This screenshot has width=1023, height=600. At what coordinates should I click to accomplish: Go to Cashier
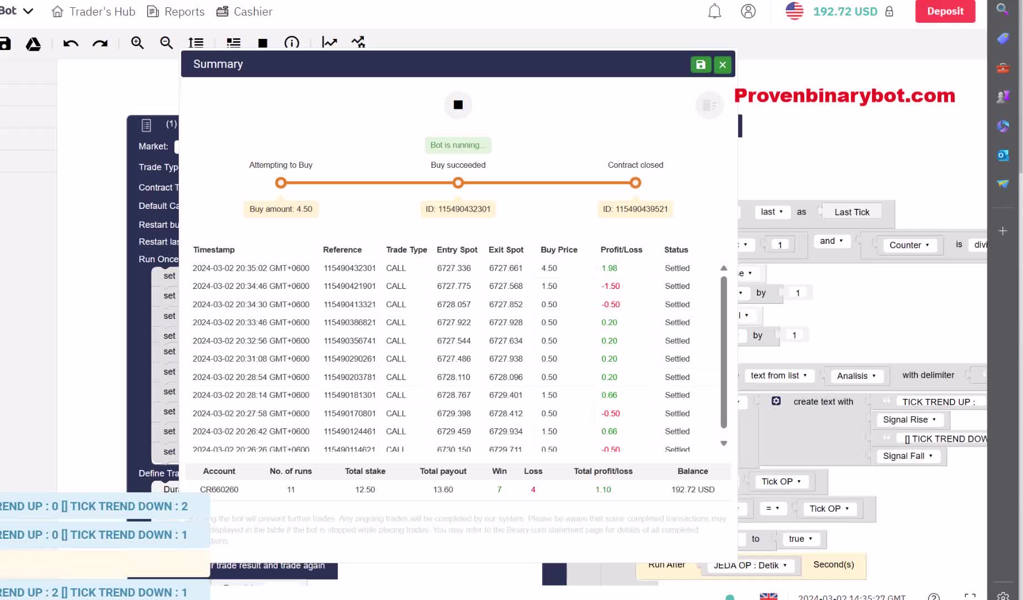coord(244,11)
